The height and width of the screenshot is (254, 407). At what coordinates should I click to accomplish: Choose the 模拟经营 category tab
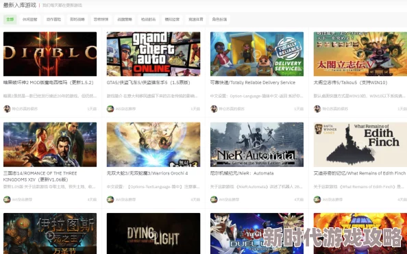point(172,19)
